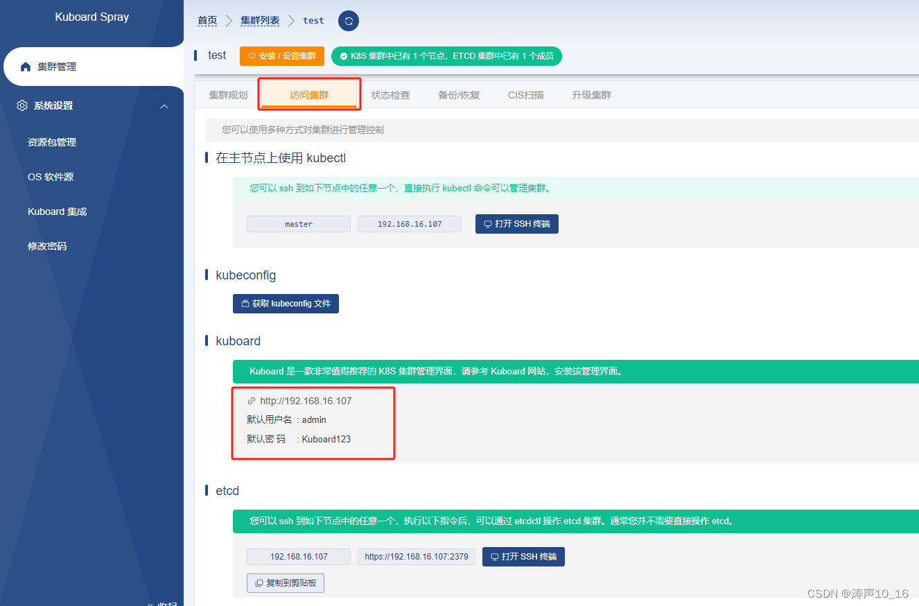Click the 默认密码 Kuboard123 line
919x606 pixels.
[x=299, y=439]
